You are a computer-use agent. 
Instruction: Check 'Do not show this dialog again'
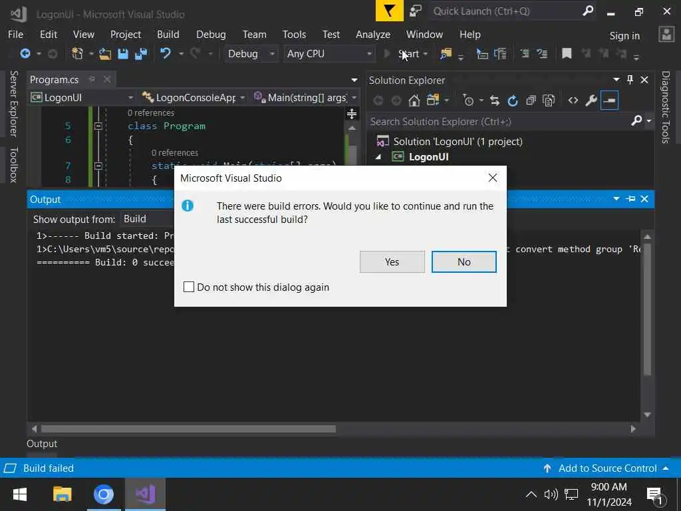pyautogui.click(x=188, y=287)
